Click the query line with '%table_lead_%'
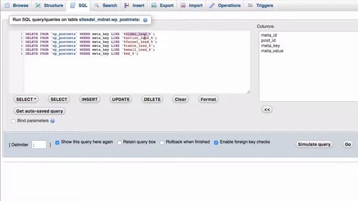The width and height of the screenshot is (358, 201). coord(90,46)
